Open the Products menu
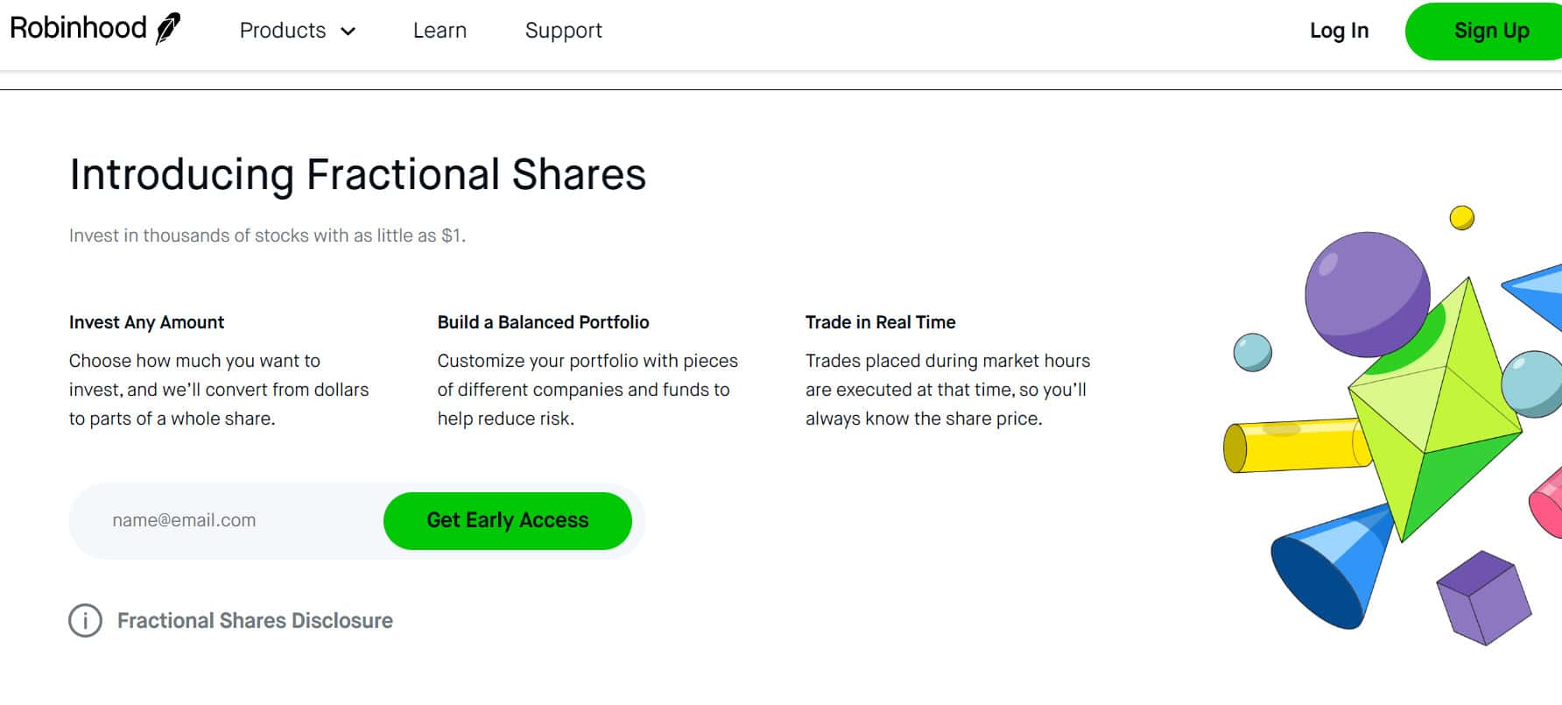The width and height of the screenshot is (1562, 705). (283, 31)
